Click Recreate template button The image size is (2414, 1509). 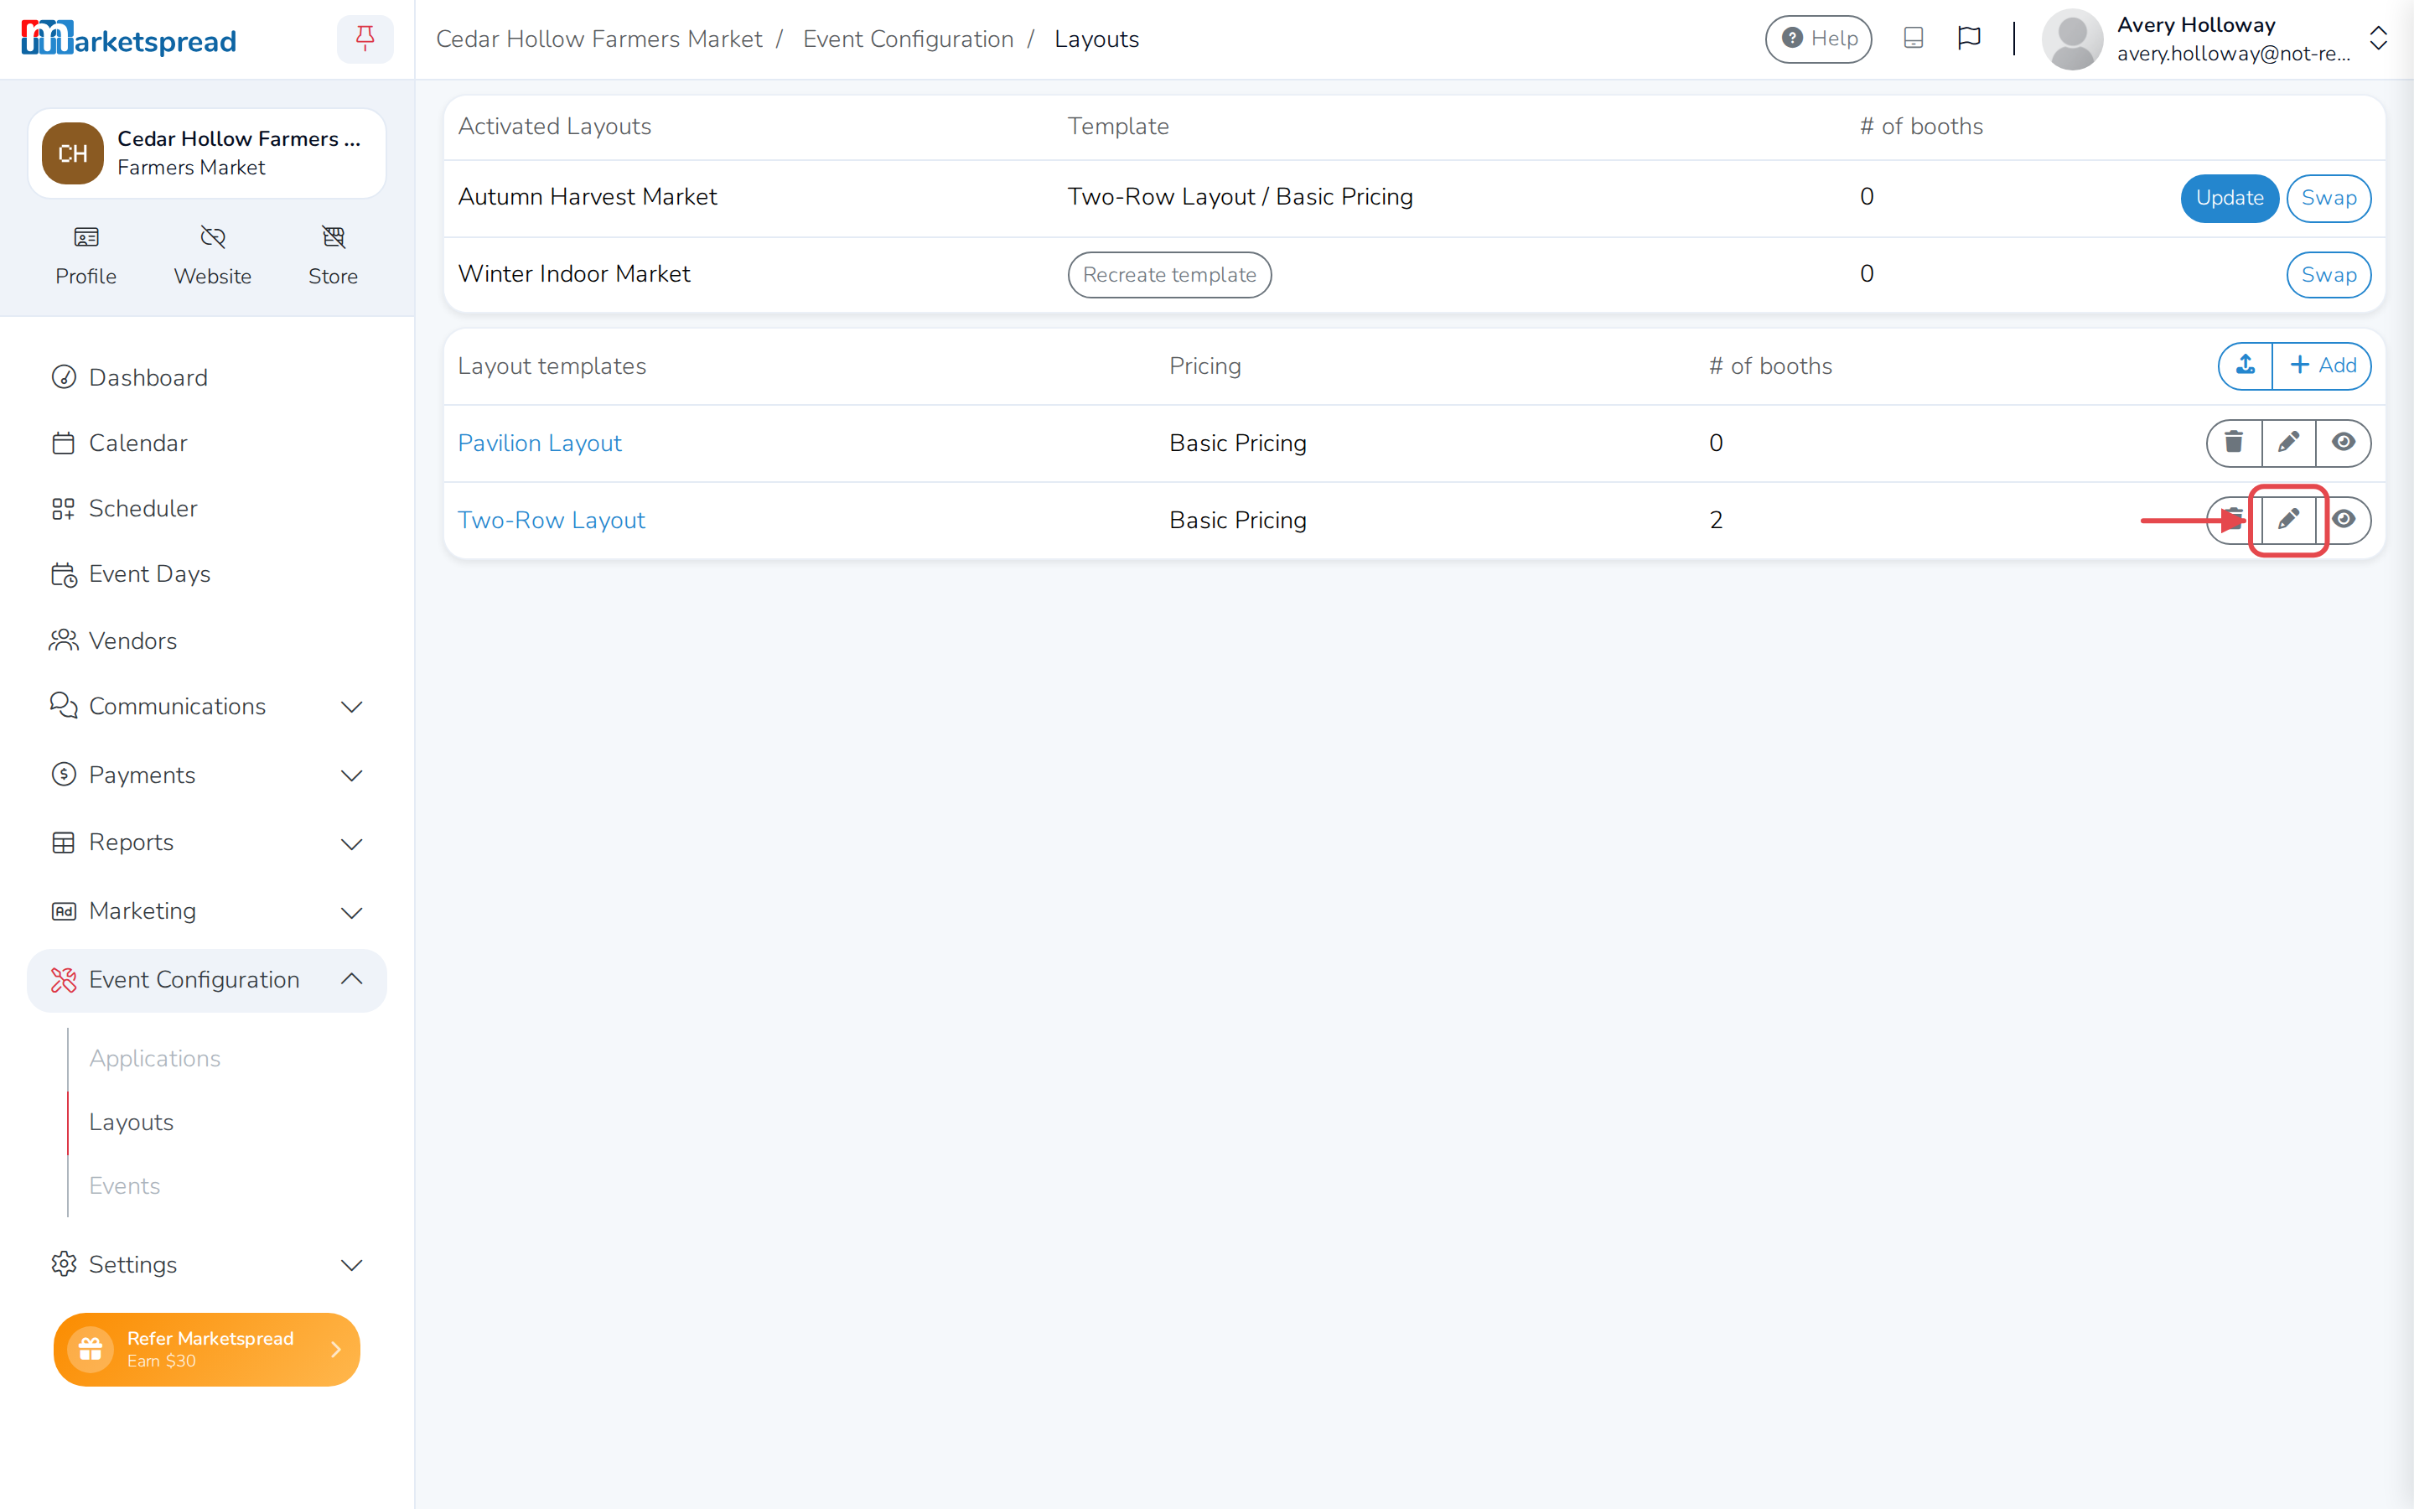click(x=1169, y=274)
